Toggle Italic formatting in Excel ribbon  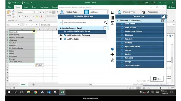point(22,16)
